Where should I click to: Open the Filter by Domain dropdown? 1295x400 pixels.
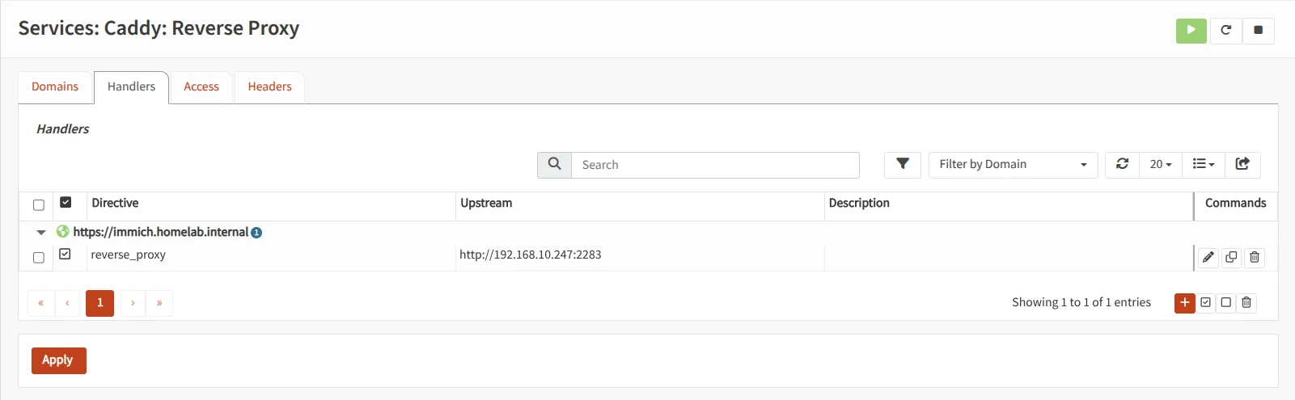1013,164
